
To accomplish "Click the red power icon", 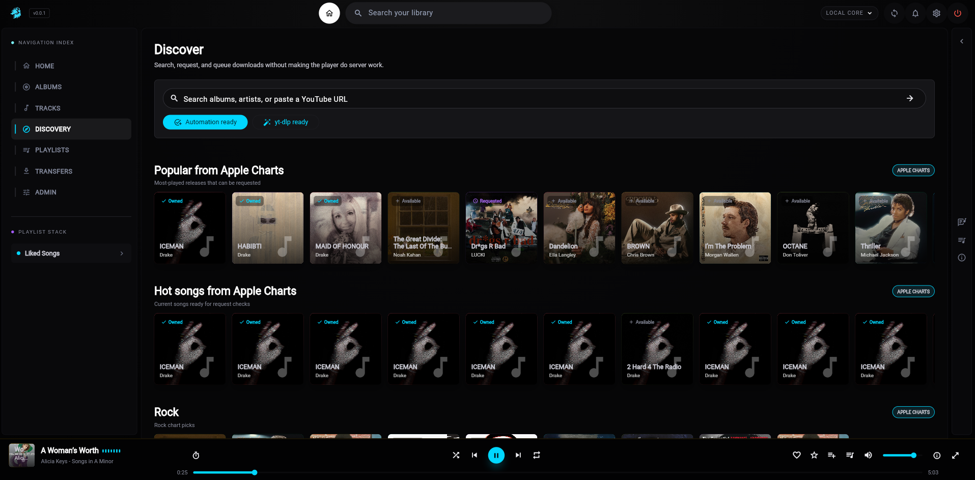I will (958, 13).
